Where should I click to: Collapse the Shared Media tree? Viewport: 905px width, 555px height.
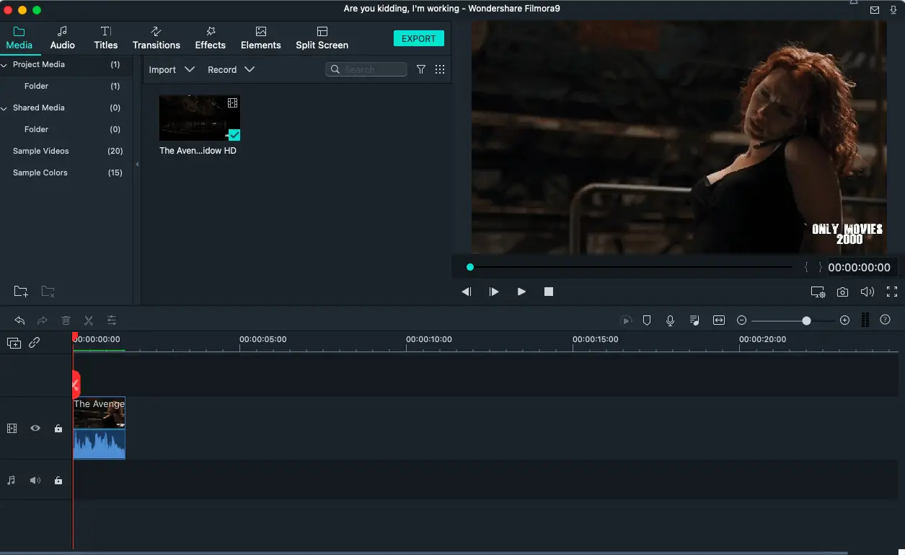[4, 108]
